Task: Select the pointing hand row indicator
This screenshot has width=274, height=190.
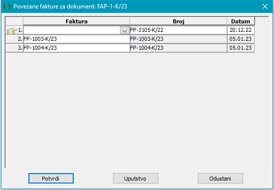Action: point(11,31)
